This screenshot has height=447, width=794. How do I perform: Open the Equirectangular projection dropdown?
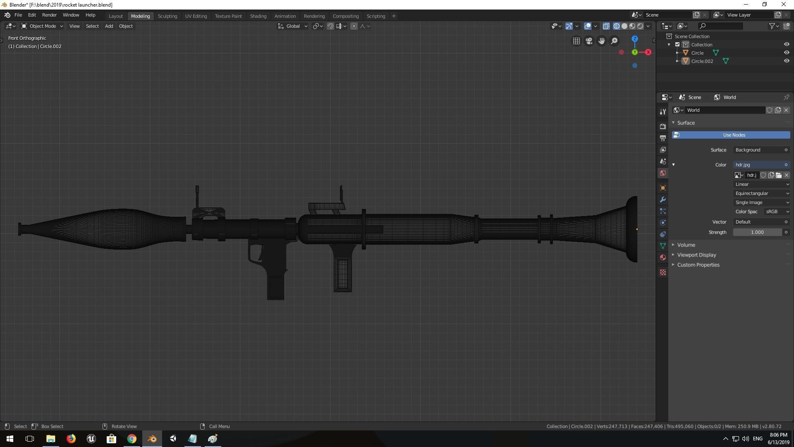[x=761, y=193]
